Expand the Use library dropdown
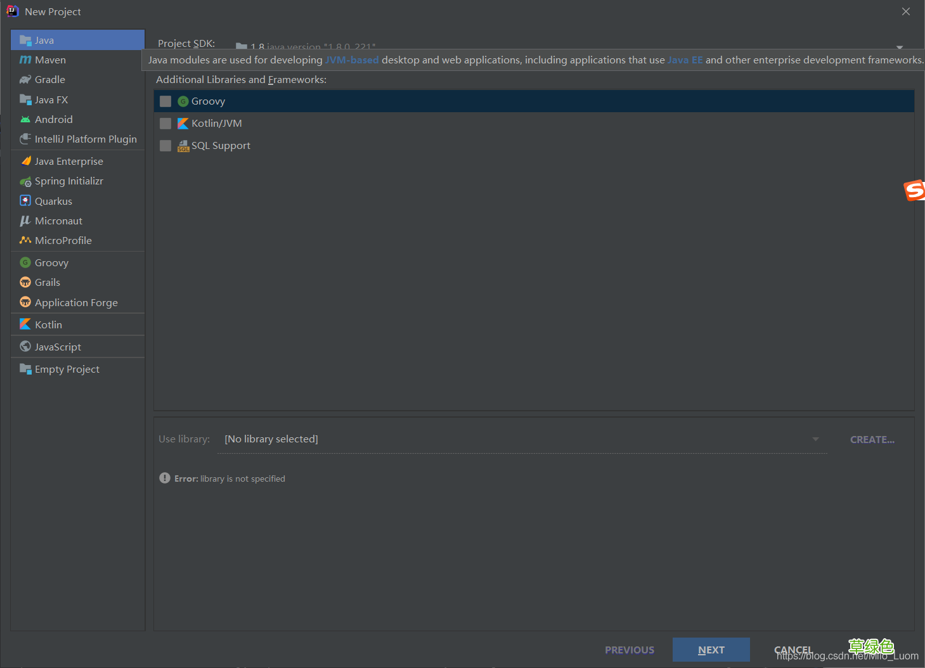This screenshot has height=668, width=925. click(x=815, y=439)
